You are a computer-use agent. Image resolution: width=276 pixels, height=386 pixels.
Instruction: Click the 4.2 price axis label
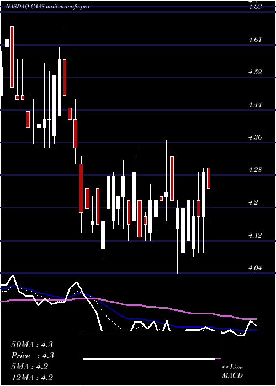pyautogui.click(x=253, y=202)
